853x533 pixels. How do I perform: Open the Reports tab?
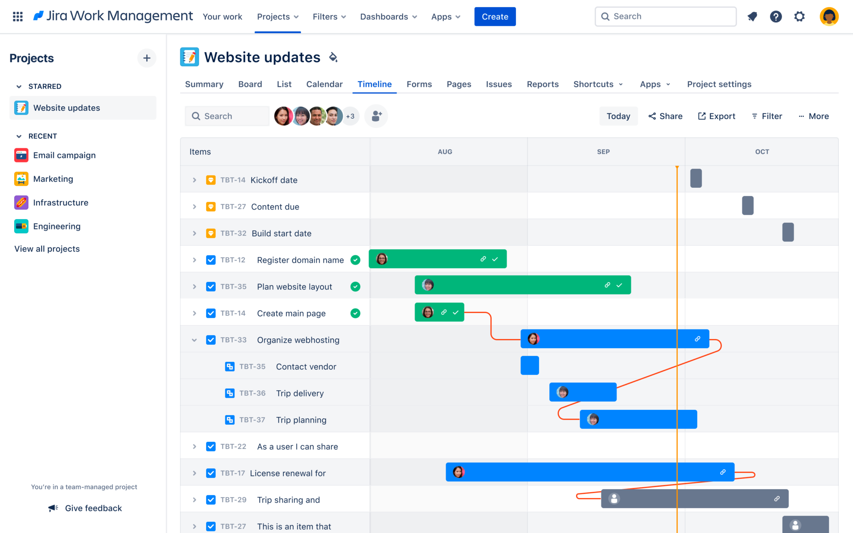[542, 84]
